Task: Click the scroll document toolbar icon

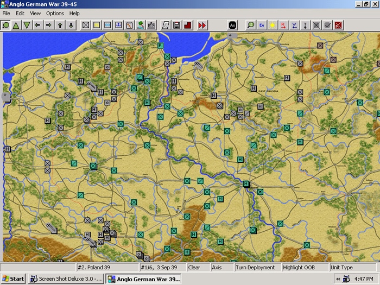Action: pos(129,25)
